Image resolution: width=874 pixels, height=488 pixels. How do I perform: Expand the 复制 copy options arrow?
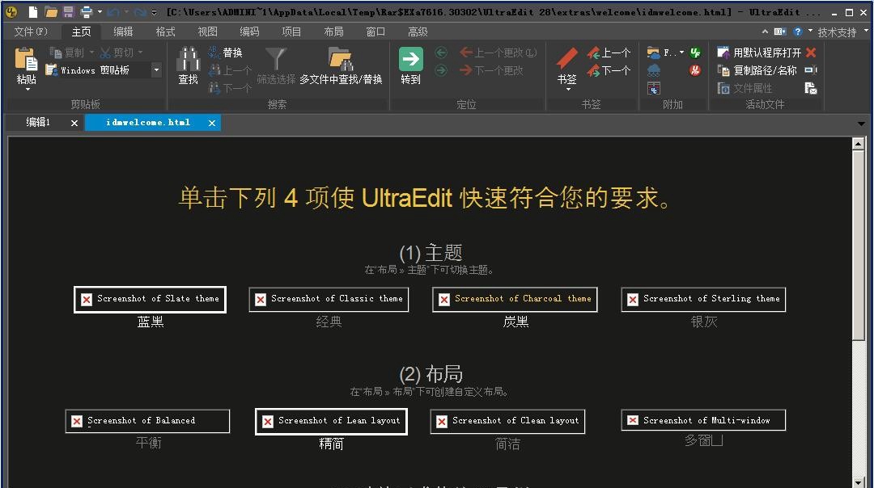[91, 53]
